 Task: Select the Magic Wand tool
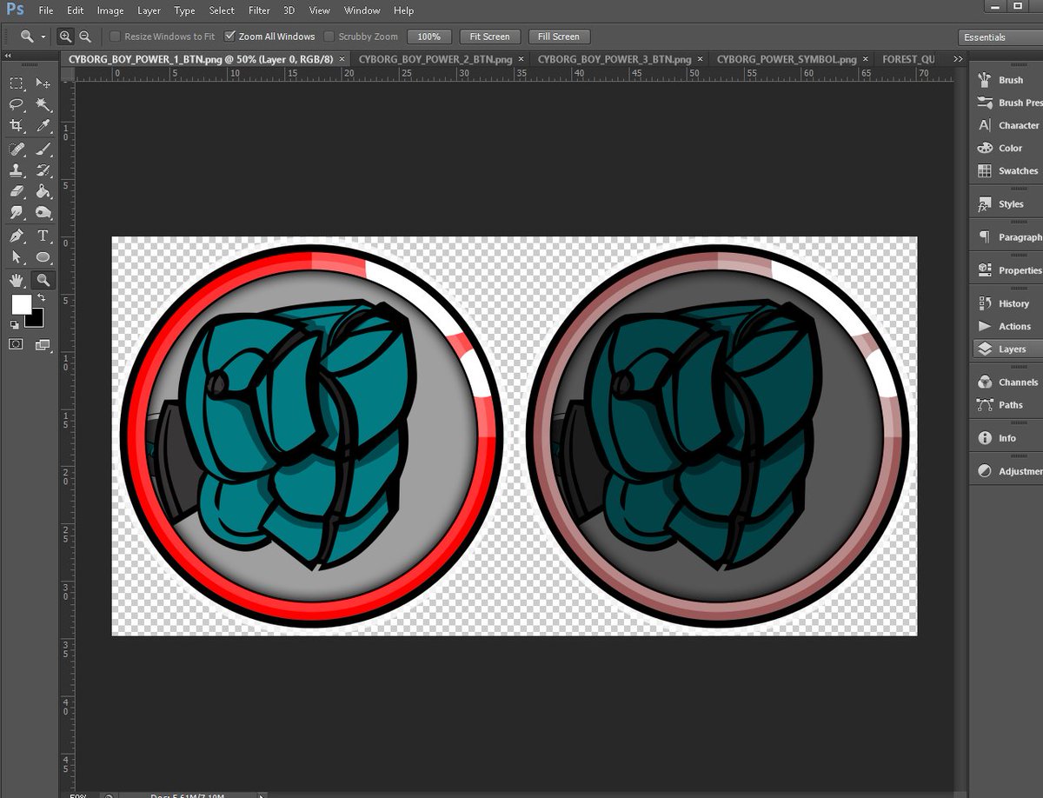click(x=43, y=104)
